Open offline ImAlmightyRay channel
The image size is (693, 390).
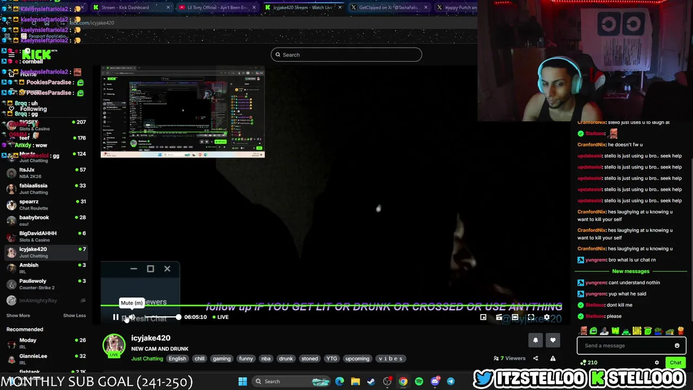click(x=45, y=301)
